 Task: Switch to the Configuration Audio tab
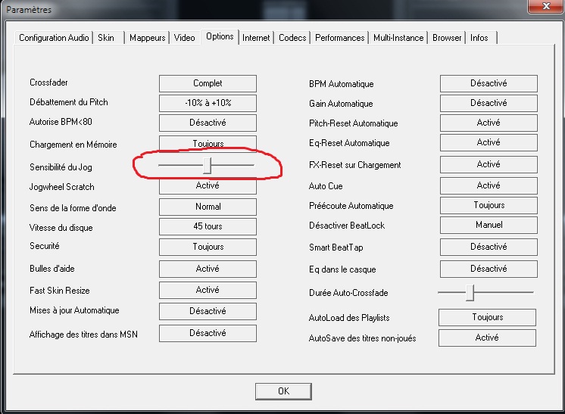pos(54,38)
